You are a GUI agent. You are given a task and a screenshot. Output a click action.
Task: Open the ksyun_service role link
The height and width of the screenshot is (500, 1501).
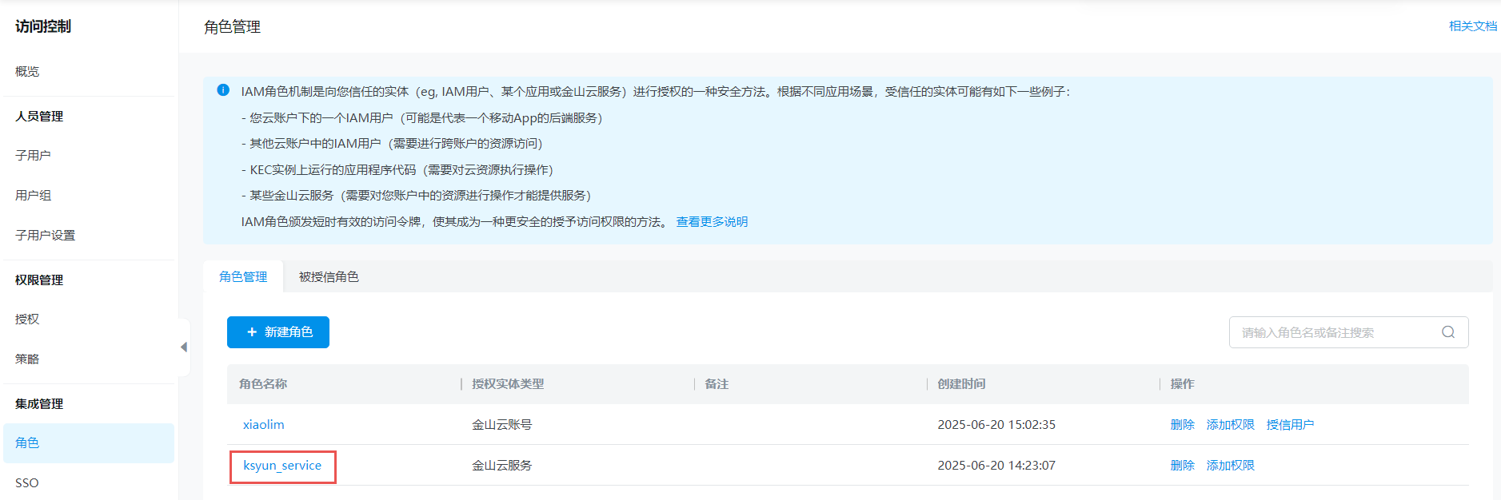(x=282, y=466)
